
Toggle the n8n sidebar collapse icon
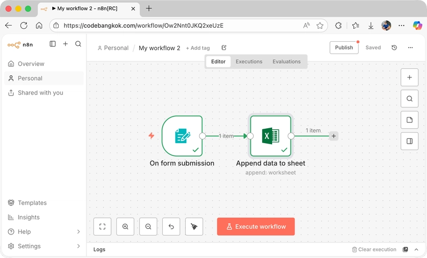[52, 44]
